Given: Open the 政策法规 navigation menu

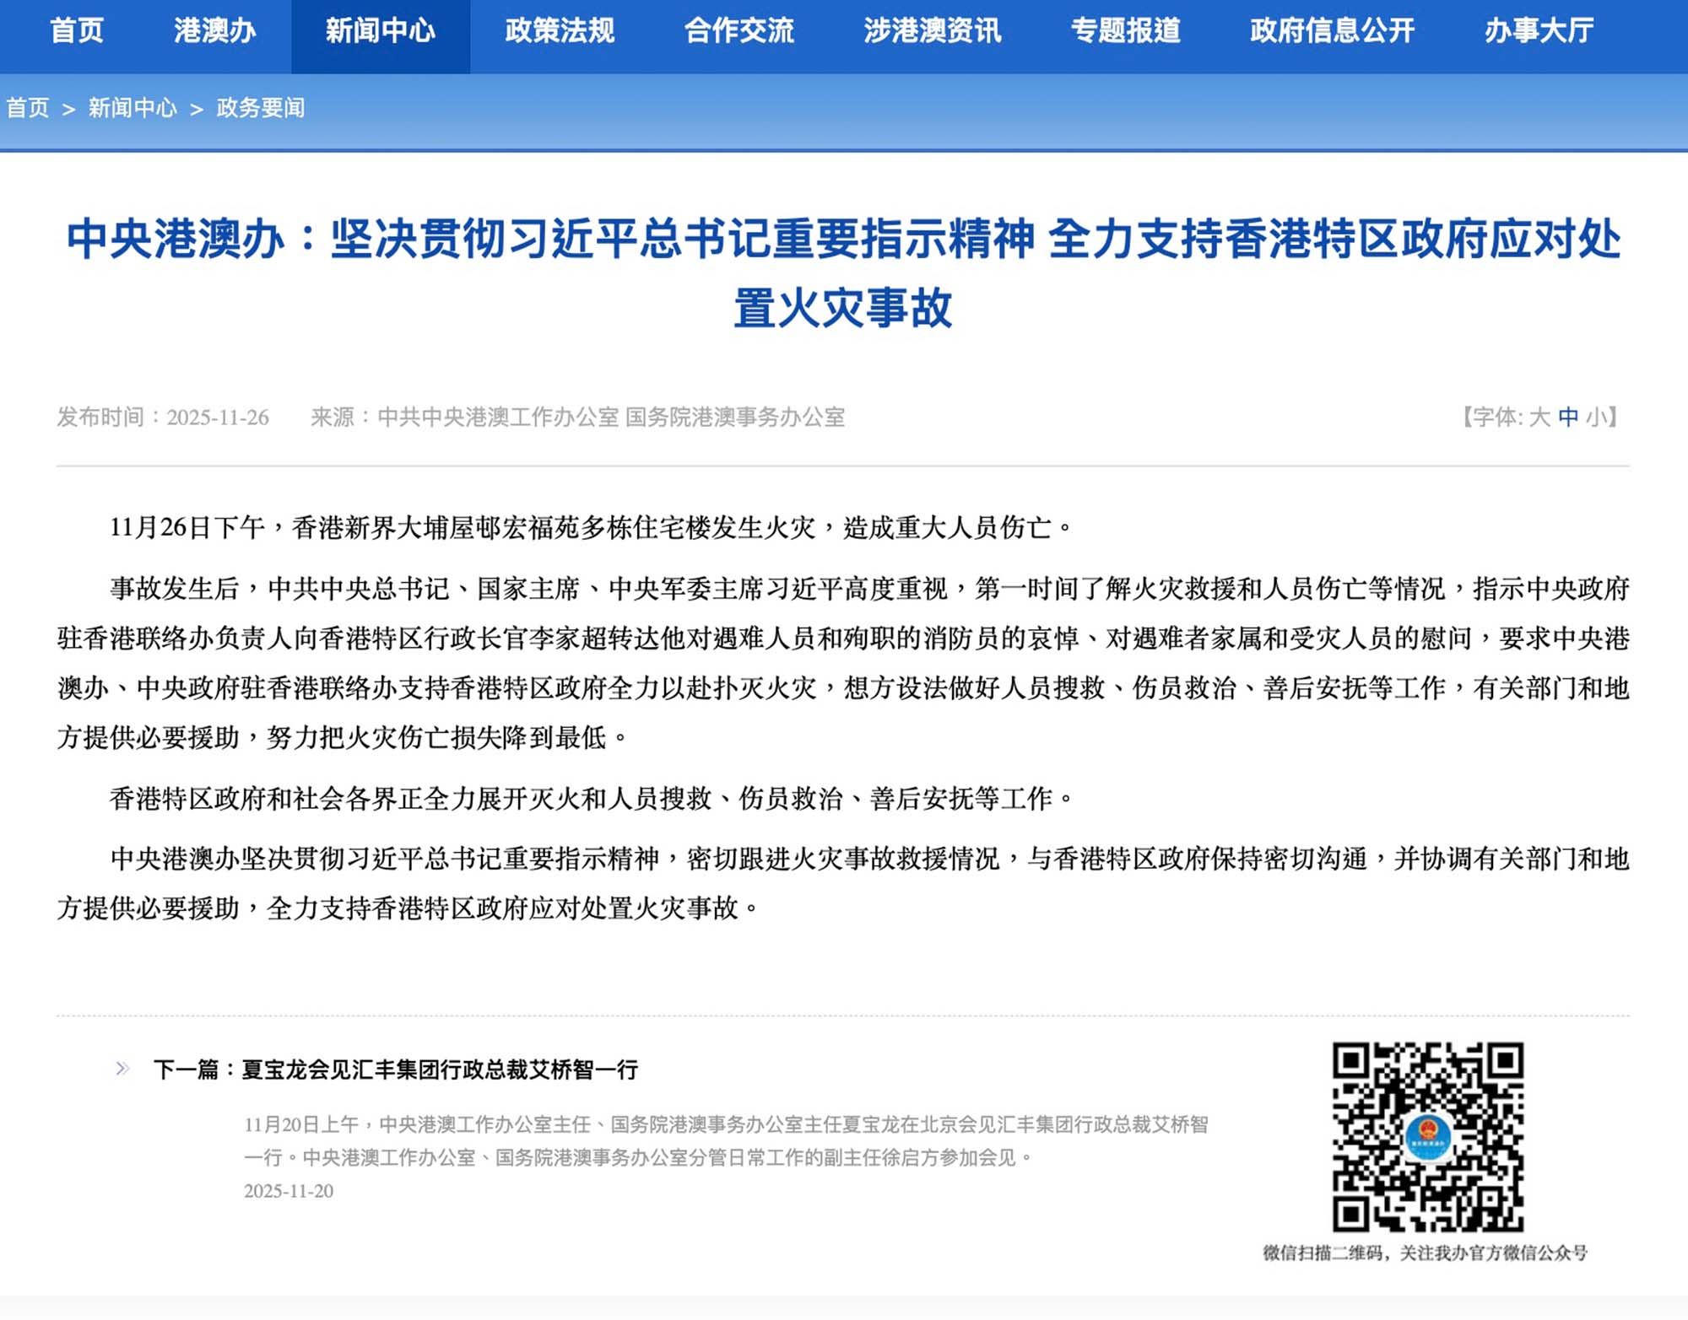Looking at the screenshot, I should tap(560, 31).
